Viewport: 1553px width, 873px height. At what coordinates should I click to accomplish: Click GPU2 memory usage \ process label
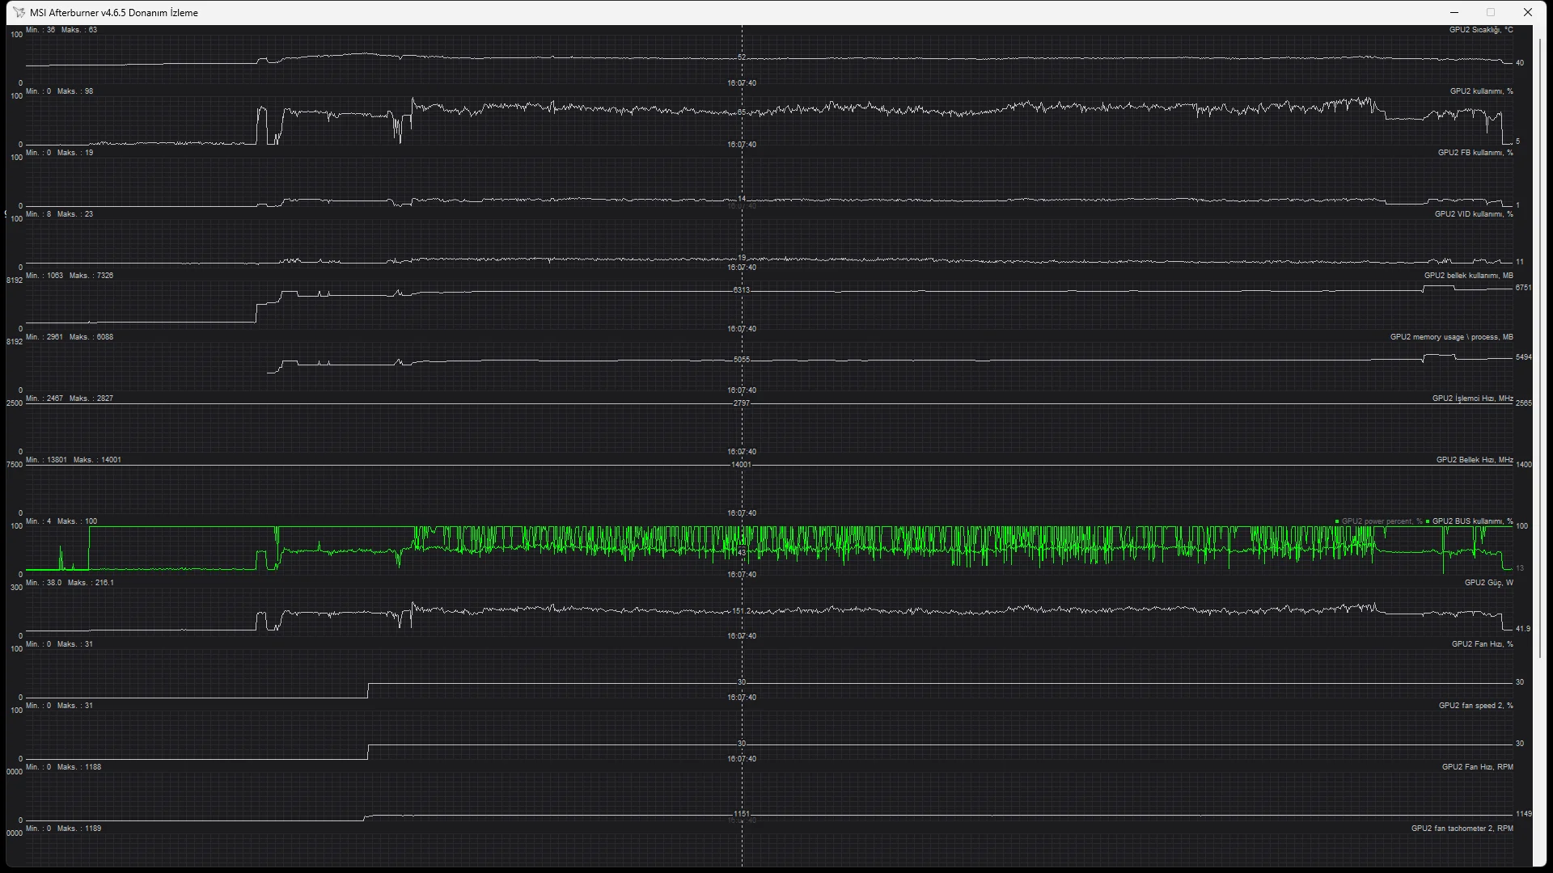(1451, 337)
